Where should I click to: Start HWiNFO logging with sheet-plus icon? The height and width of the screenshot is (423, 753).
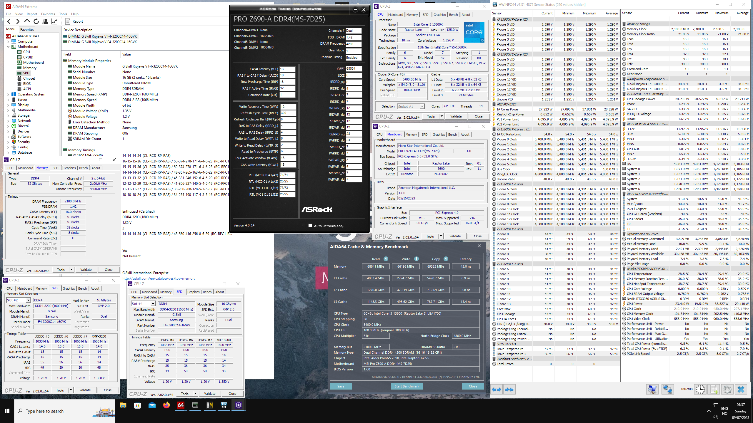714,390
